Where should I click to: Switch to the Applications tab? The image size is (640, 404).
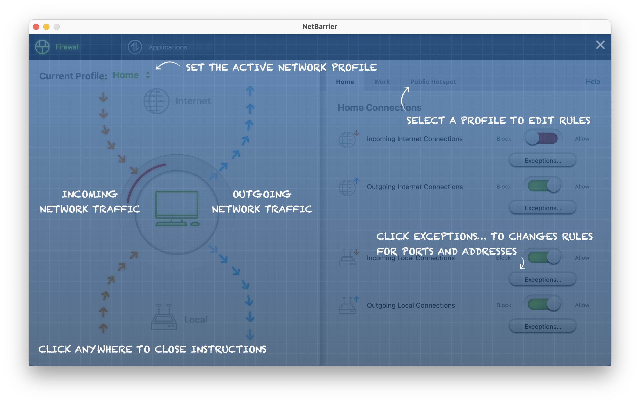[x=168, y=47]
